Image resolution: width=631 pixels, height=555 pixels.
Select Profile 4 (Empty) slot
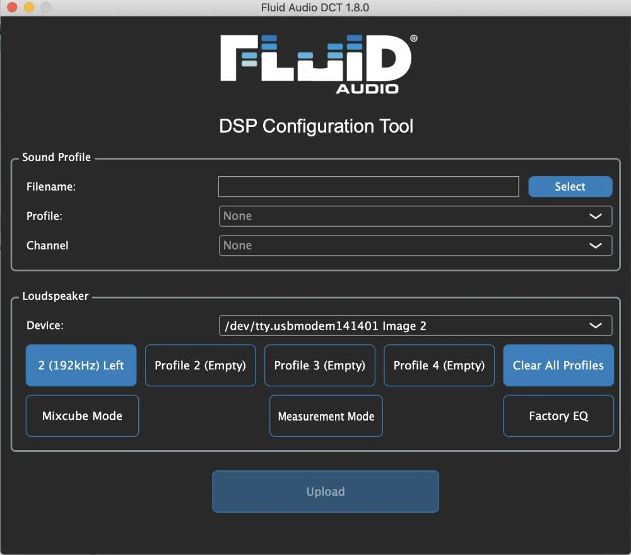(x=439, y=365)
